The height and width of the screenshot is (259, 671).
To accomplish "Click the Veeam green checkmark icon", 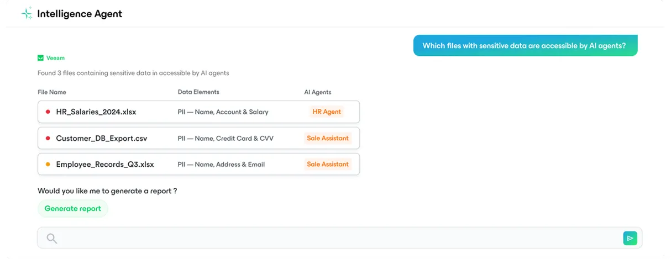I will pos(40,57).
